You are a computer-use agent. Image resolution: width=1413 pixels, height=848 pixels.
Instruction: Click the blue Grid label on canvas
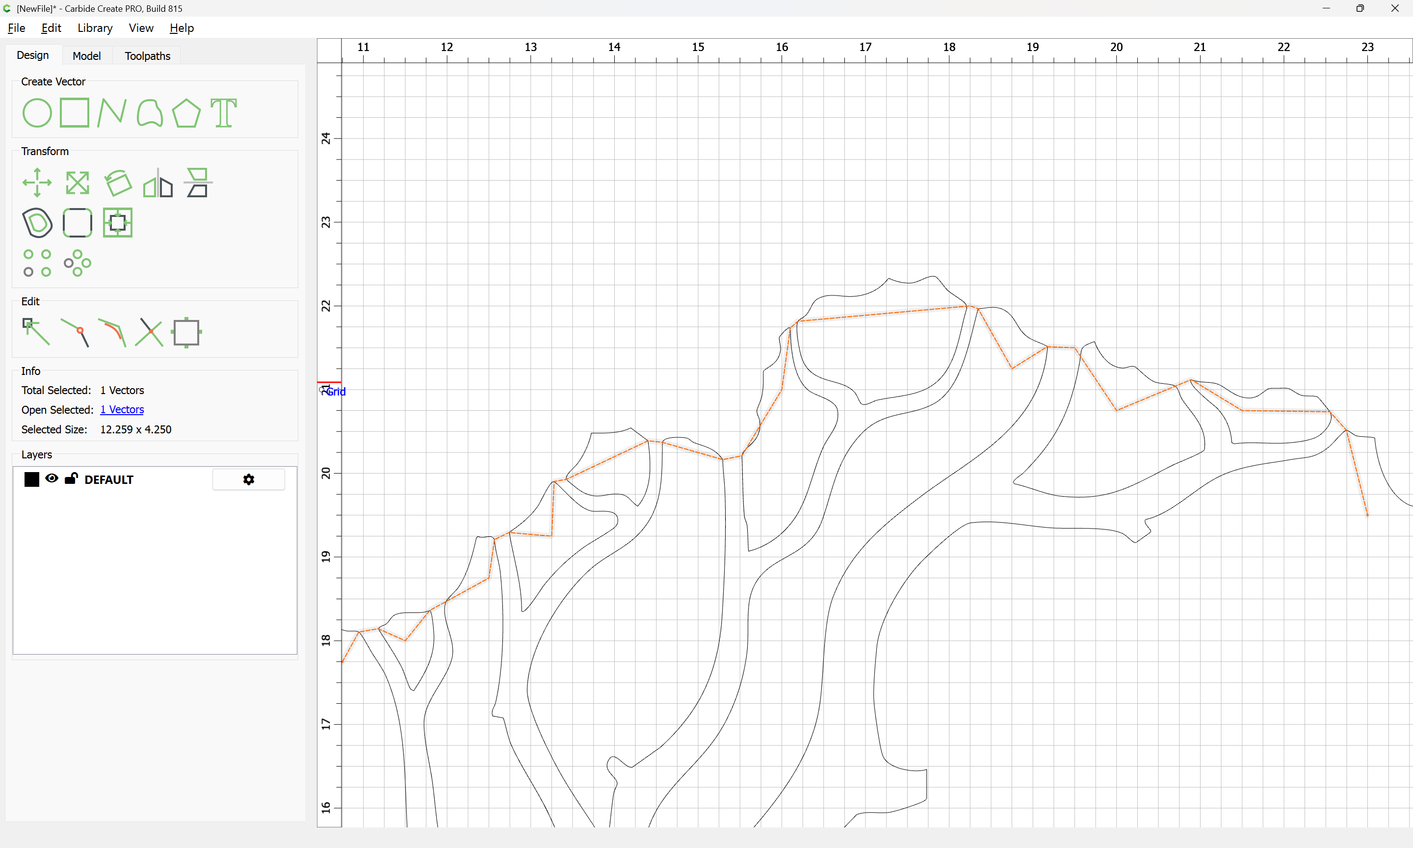click(336, 392)
